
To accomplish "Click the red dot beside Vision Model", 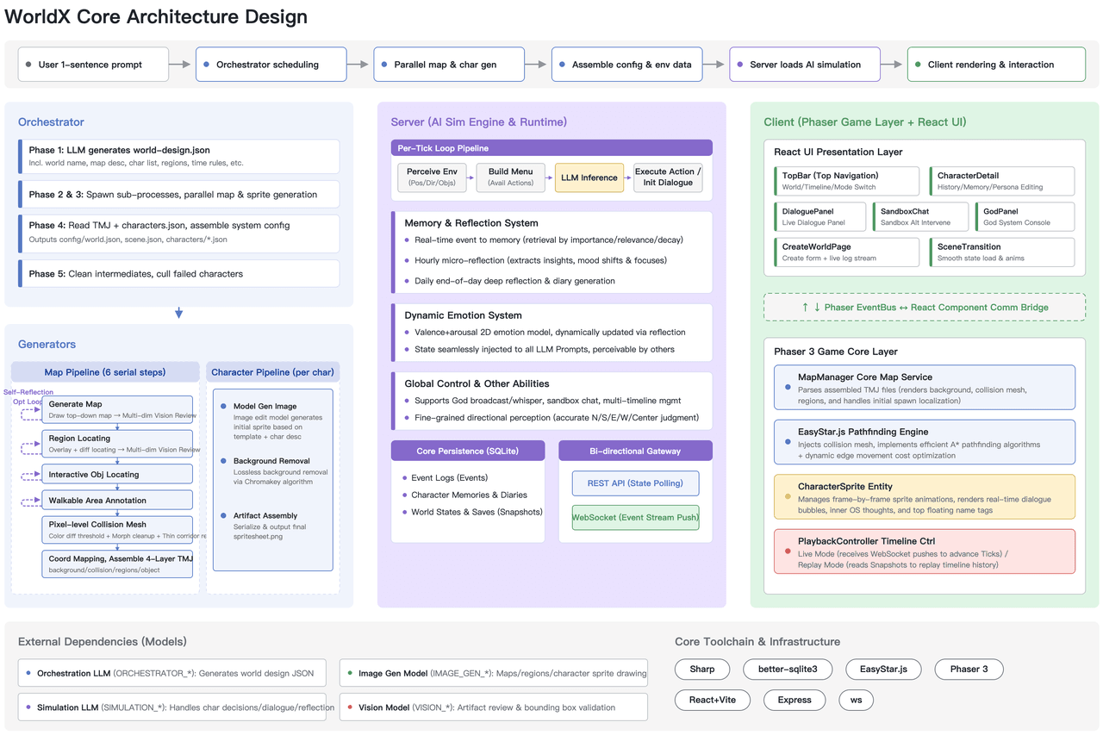I will click(350, 707).
